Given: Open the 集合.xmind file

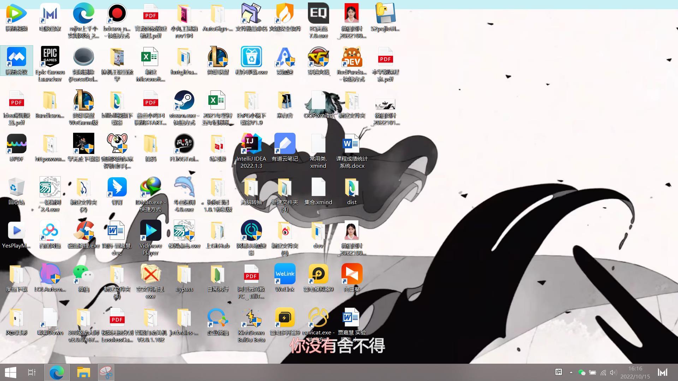Looking at the screenshot, I should 318,191.
